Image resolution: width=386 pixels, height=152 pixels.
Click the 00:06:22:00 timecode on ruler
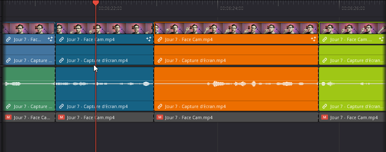[110, 8]
